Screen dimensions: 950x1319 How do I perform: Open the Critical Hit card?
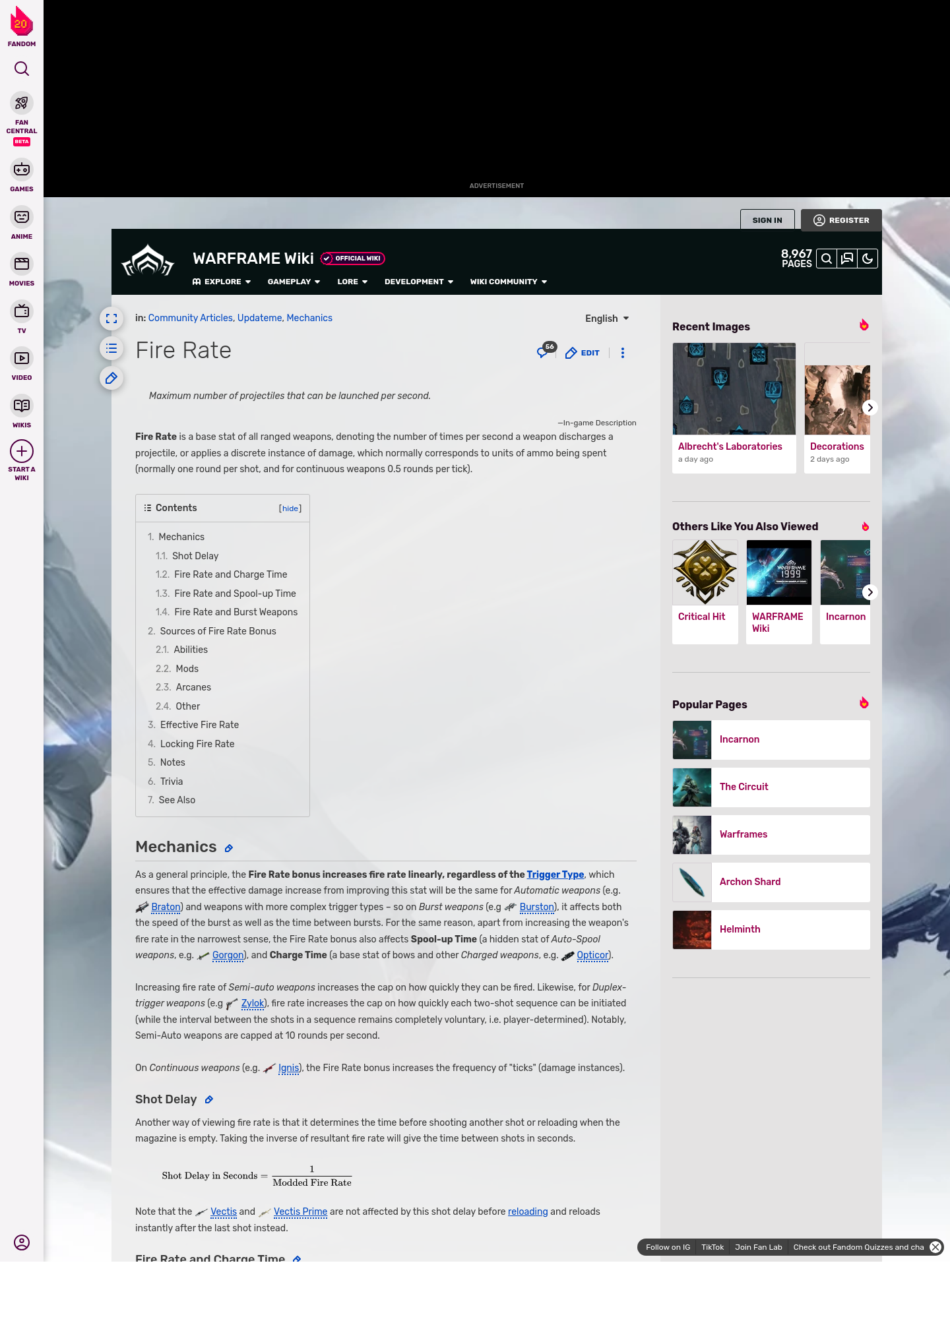pos(705,592)
